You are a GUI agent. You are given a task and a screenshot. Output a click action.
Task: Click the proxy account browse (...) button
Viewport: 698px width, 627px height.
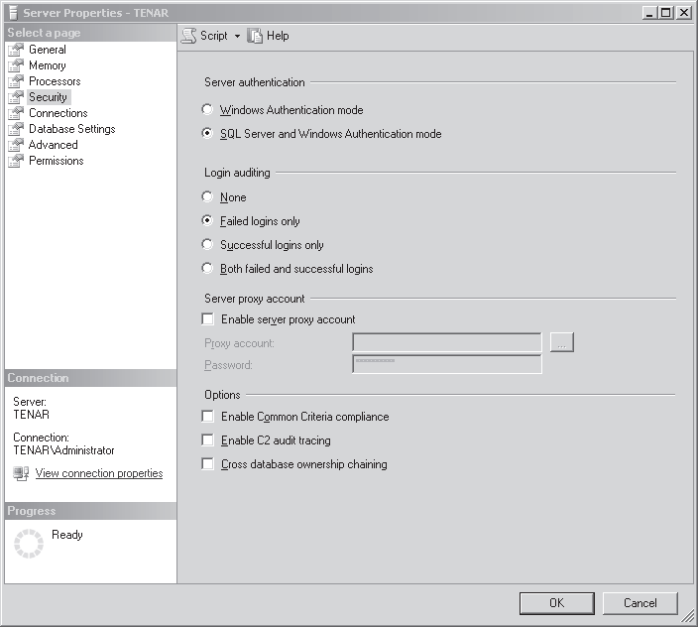point(562,342)
